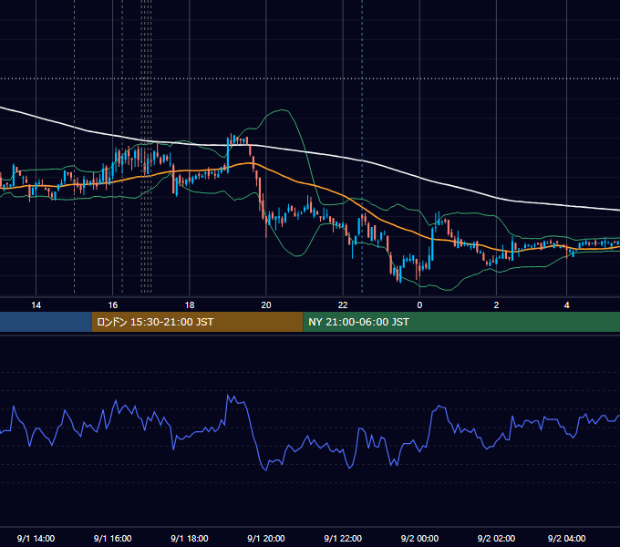Click the hour label 18 on price chart axis
The height and width of the screenshot is (547, 620).
point(190,305)
